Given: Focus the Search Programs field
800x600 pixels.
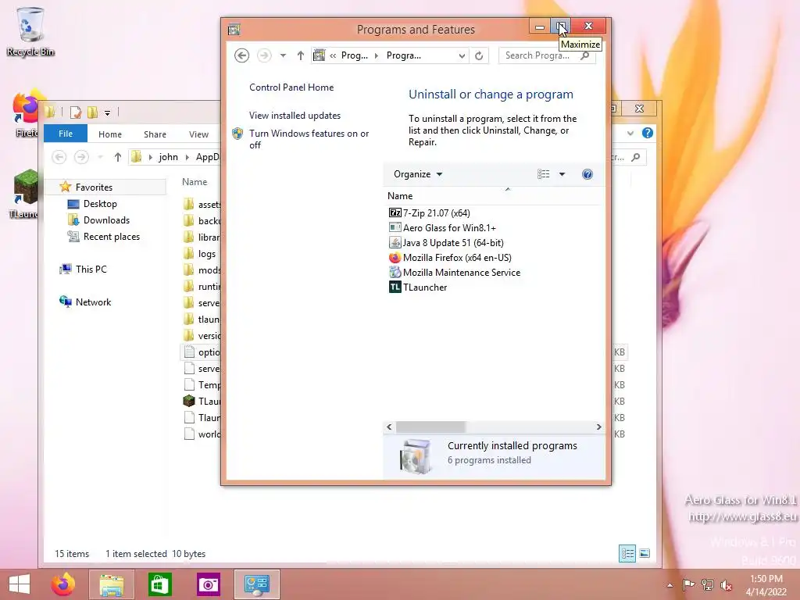Looking at the screenshot, I should coord(547,55).
